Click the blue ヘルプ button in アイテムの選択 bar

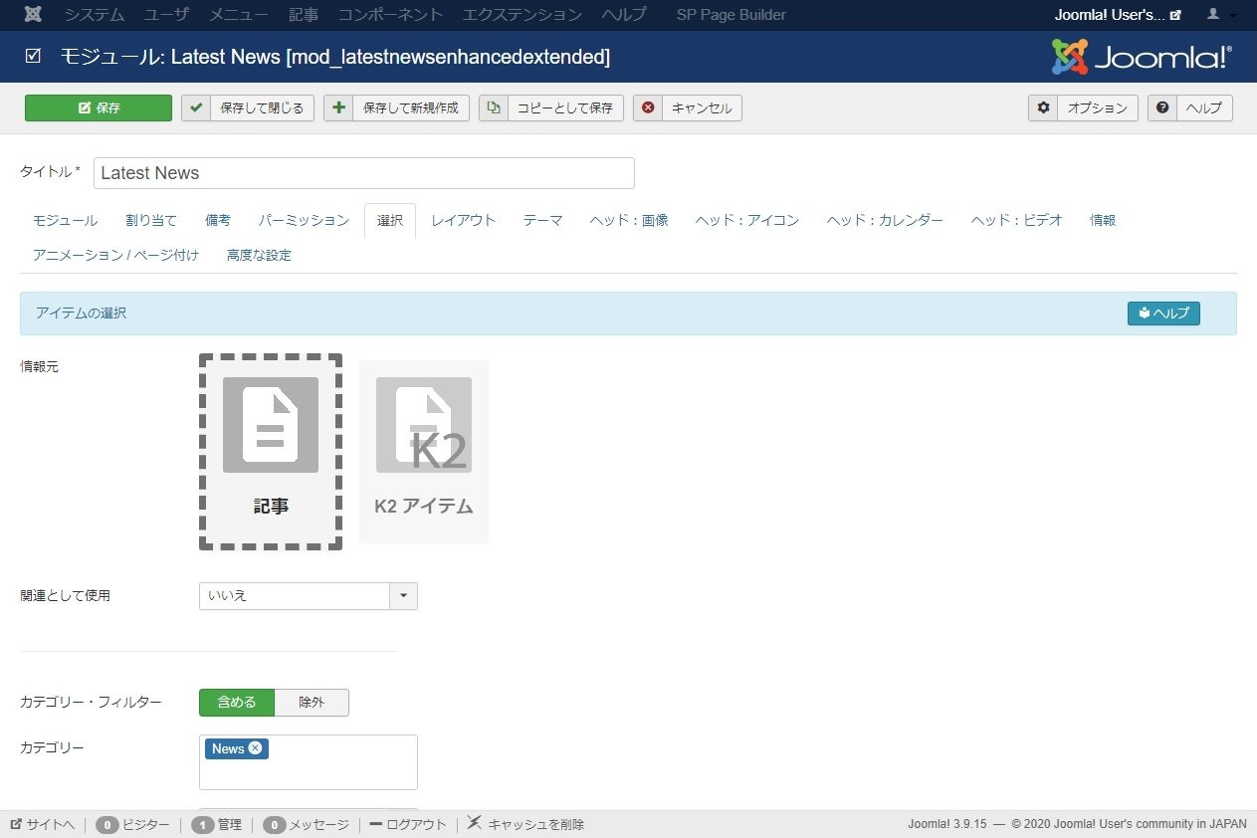click(x=1163, y=314)
